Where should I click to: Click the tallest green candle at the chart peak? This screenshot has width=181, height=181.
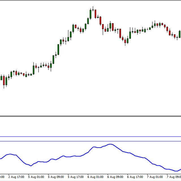pos(90,14)
